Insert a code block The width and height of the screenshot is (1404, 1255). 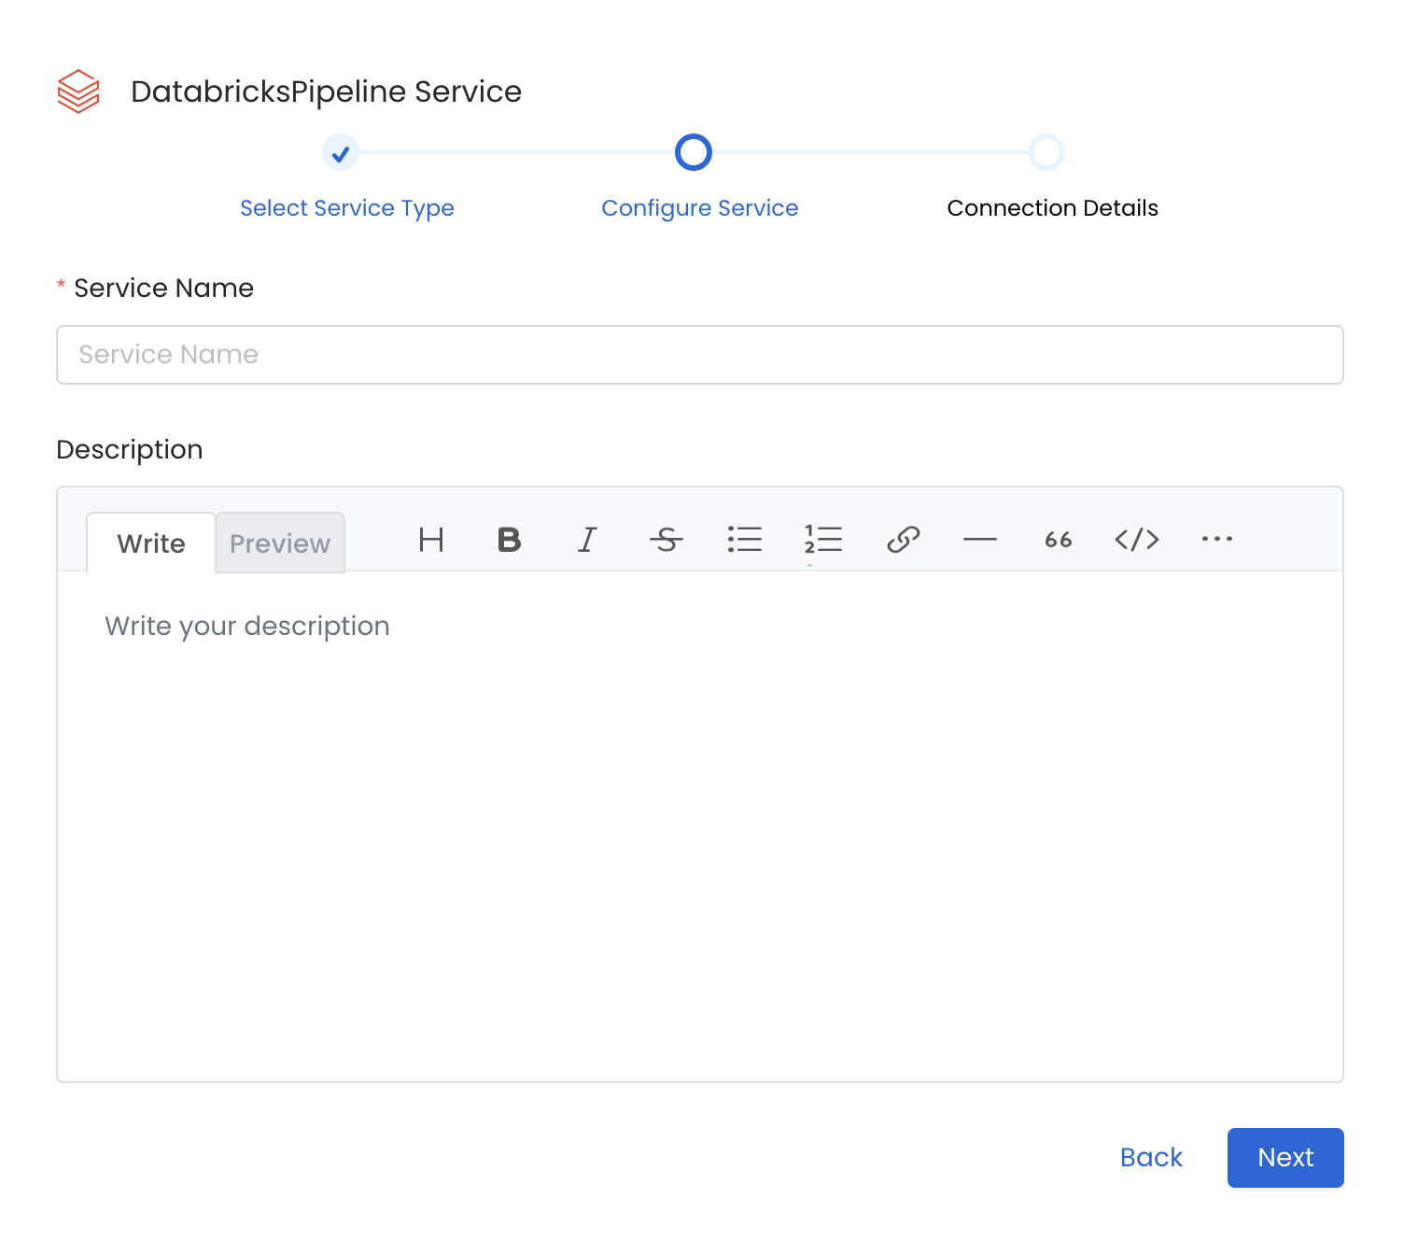[1137, 540]
